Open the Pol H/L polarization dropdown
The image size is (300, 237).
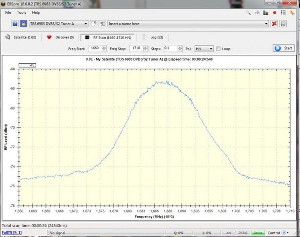[204, 49]
